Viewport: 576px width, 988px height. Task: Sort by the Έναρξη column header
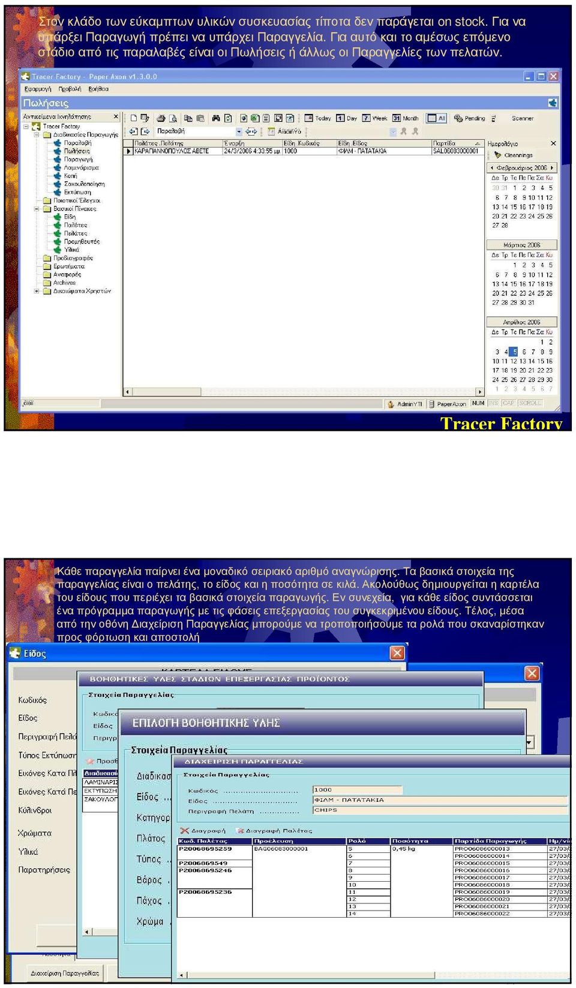click(x=252, y=143)
